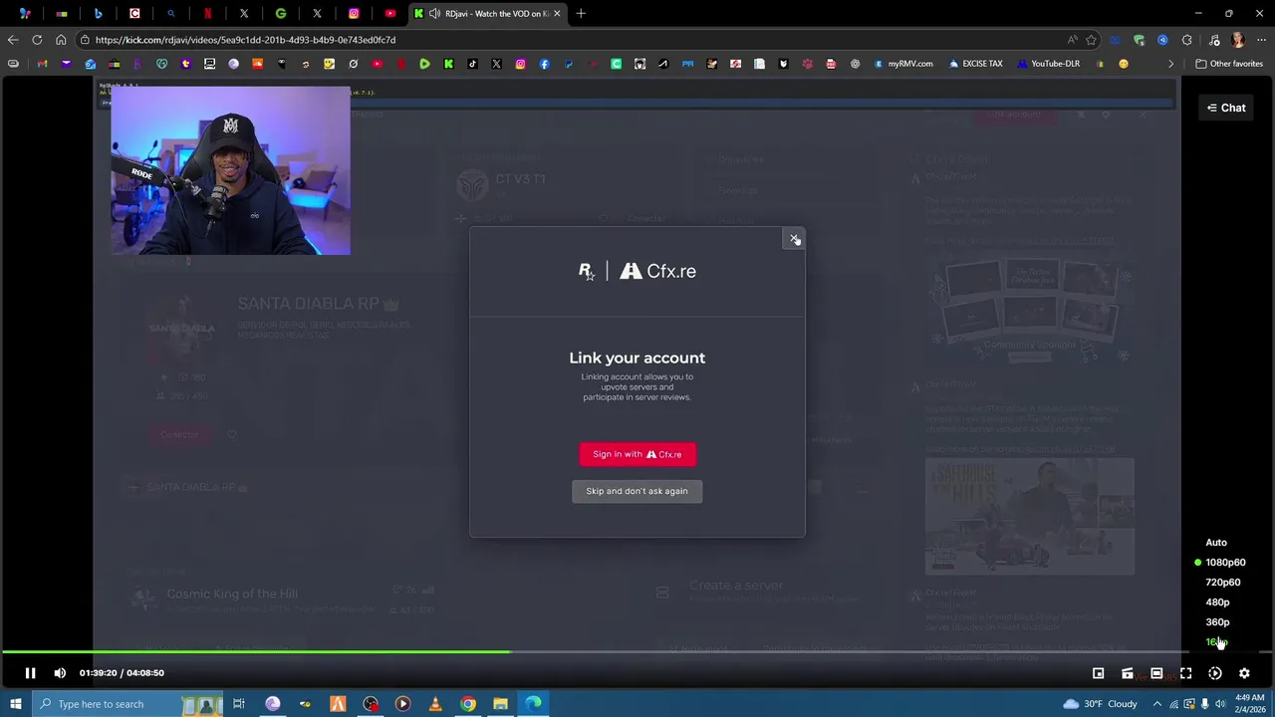1275x717 pixels.
Task: Select 1080p60 video quality
Action: tap(1225, 563)
